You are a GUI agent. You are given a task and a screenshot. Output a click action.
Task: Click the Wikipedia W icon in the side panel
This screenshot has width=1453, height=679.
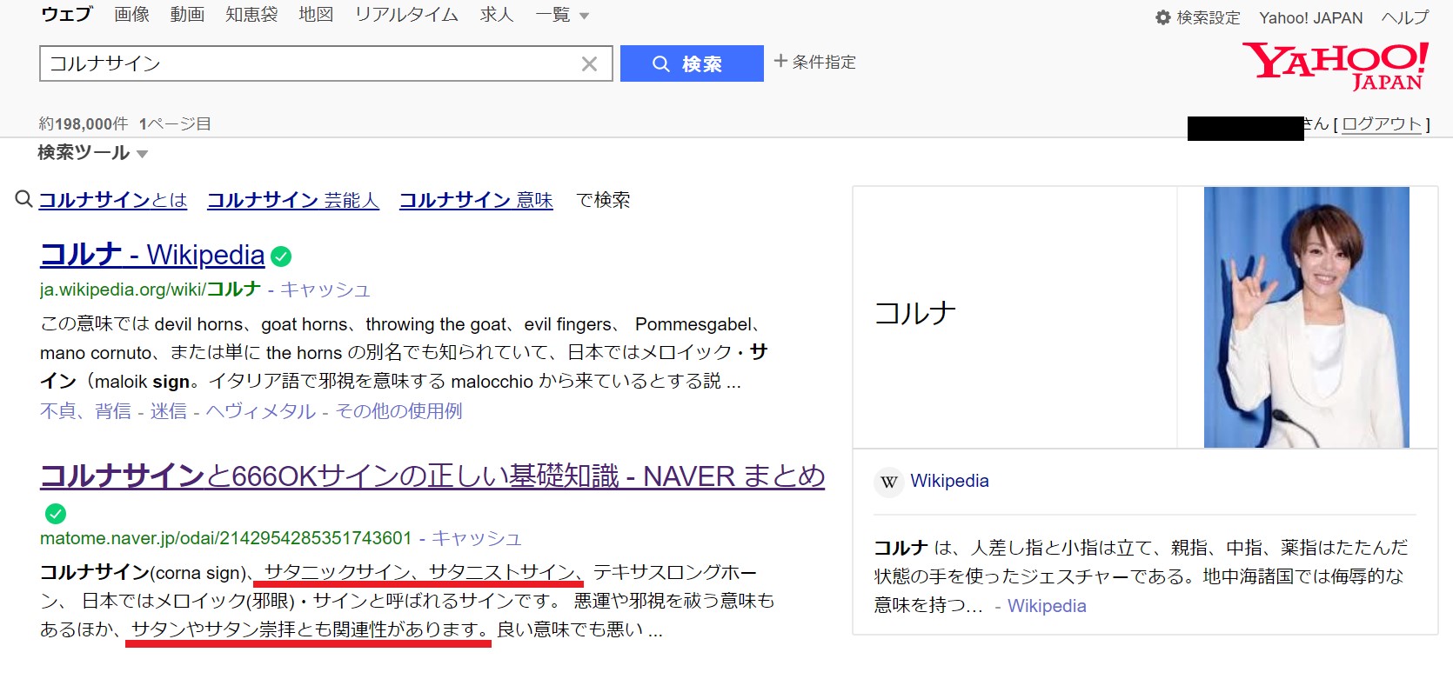(888, 482)
